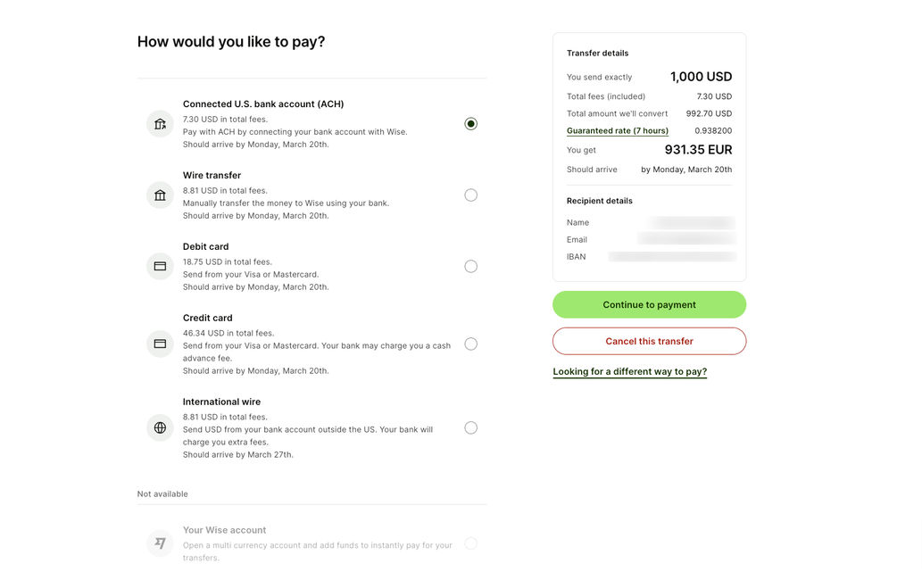The image size is (922, 580).
Task: Click the International wire option title
Action: (x=221, y=402)
